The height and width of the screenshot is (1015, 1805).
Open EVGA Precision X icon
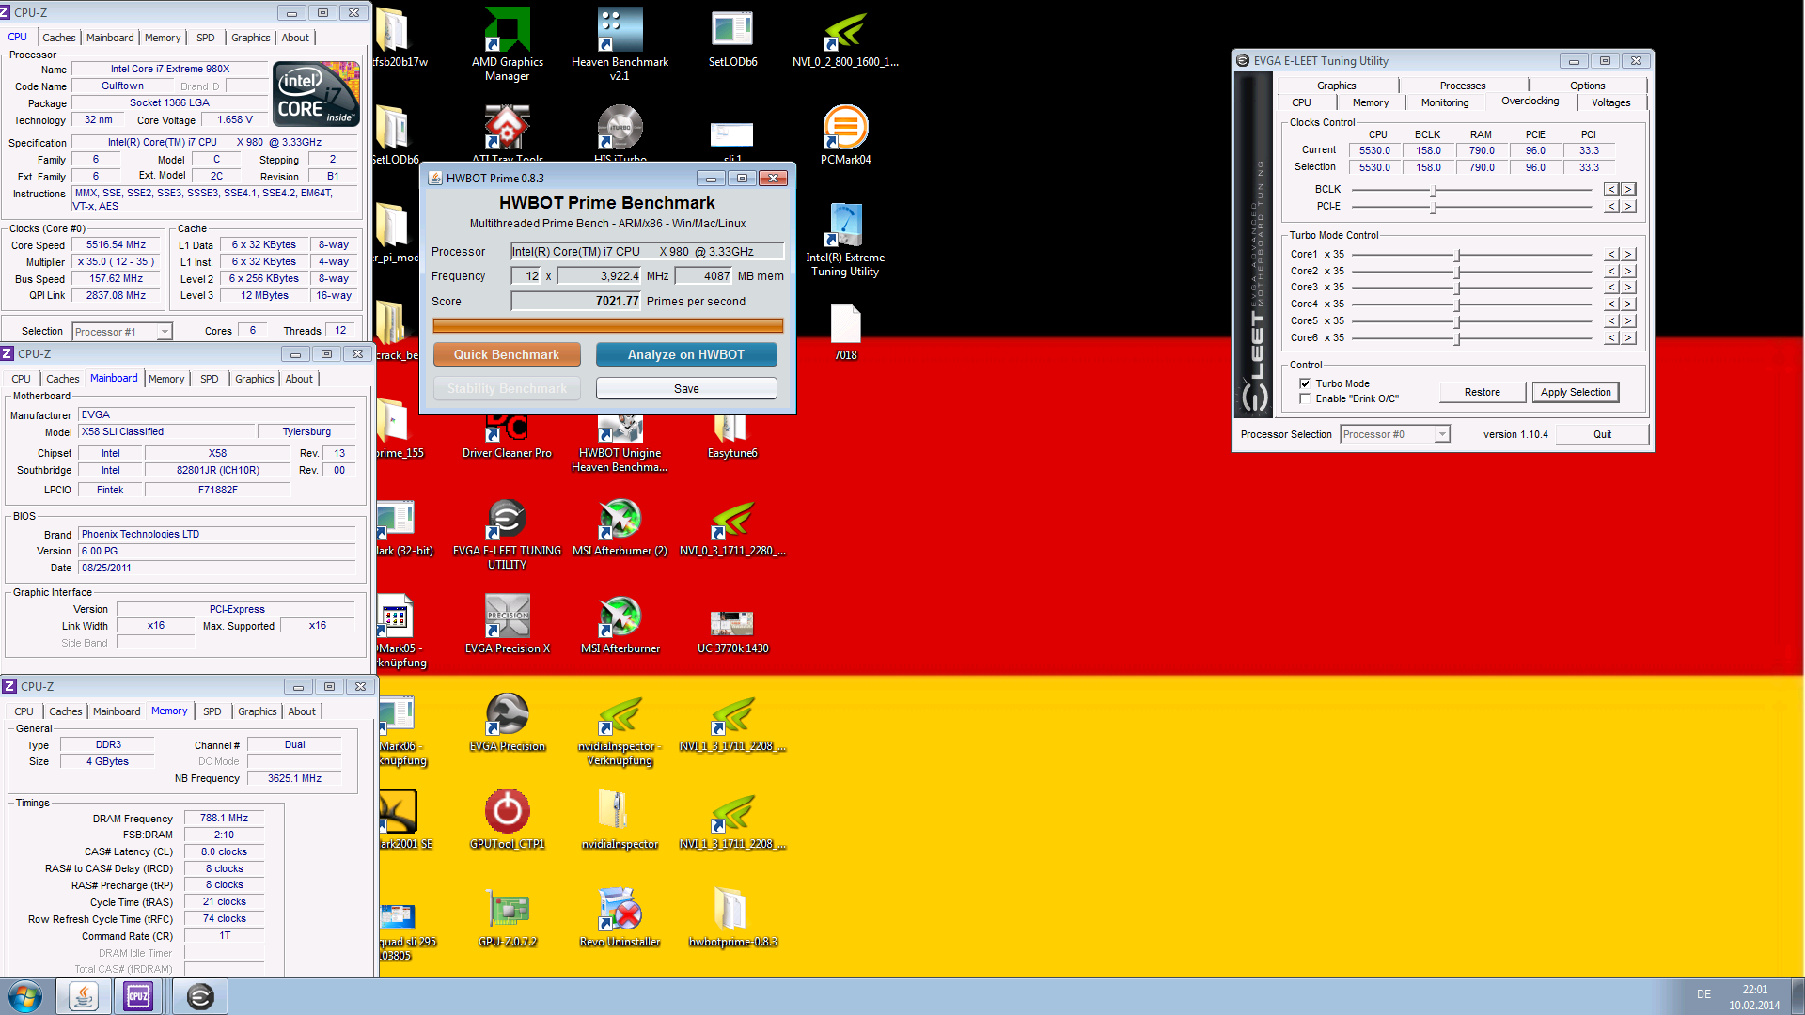point(507,625)
